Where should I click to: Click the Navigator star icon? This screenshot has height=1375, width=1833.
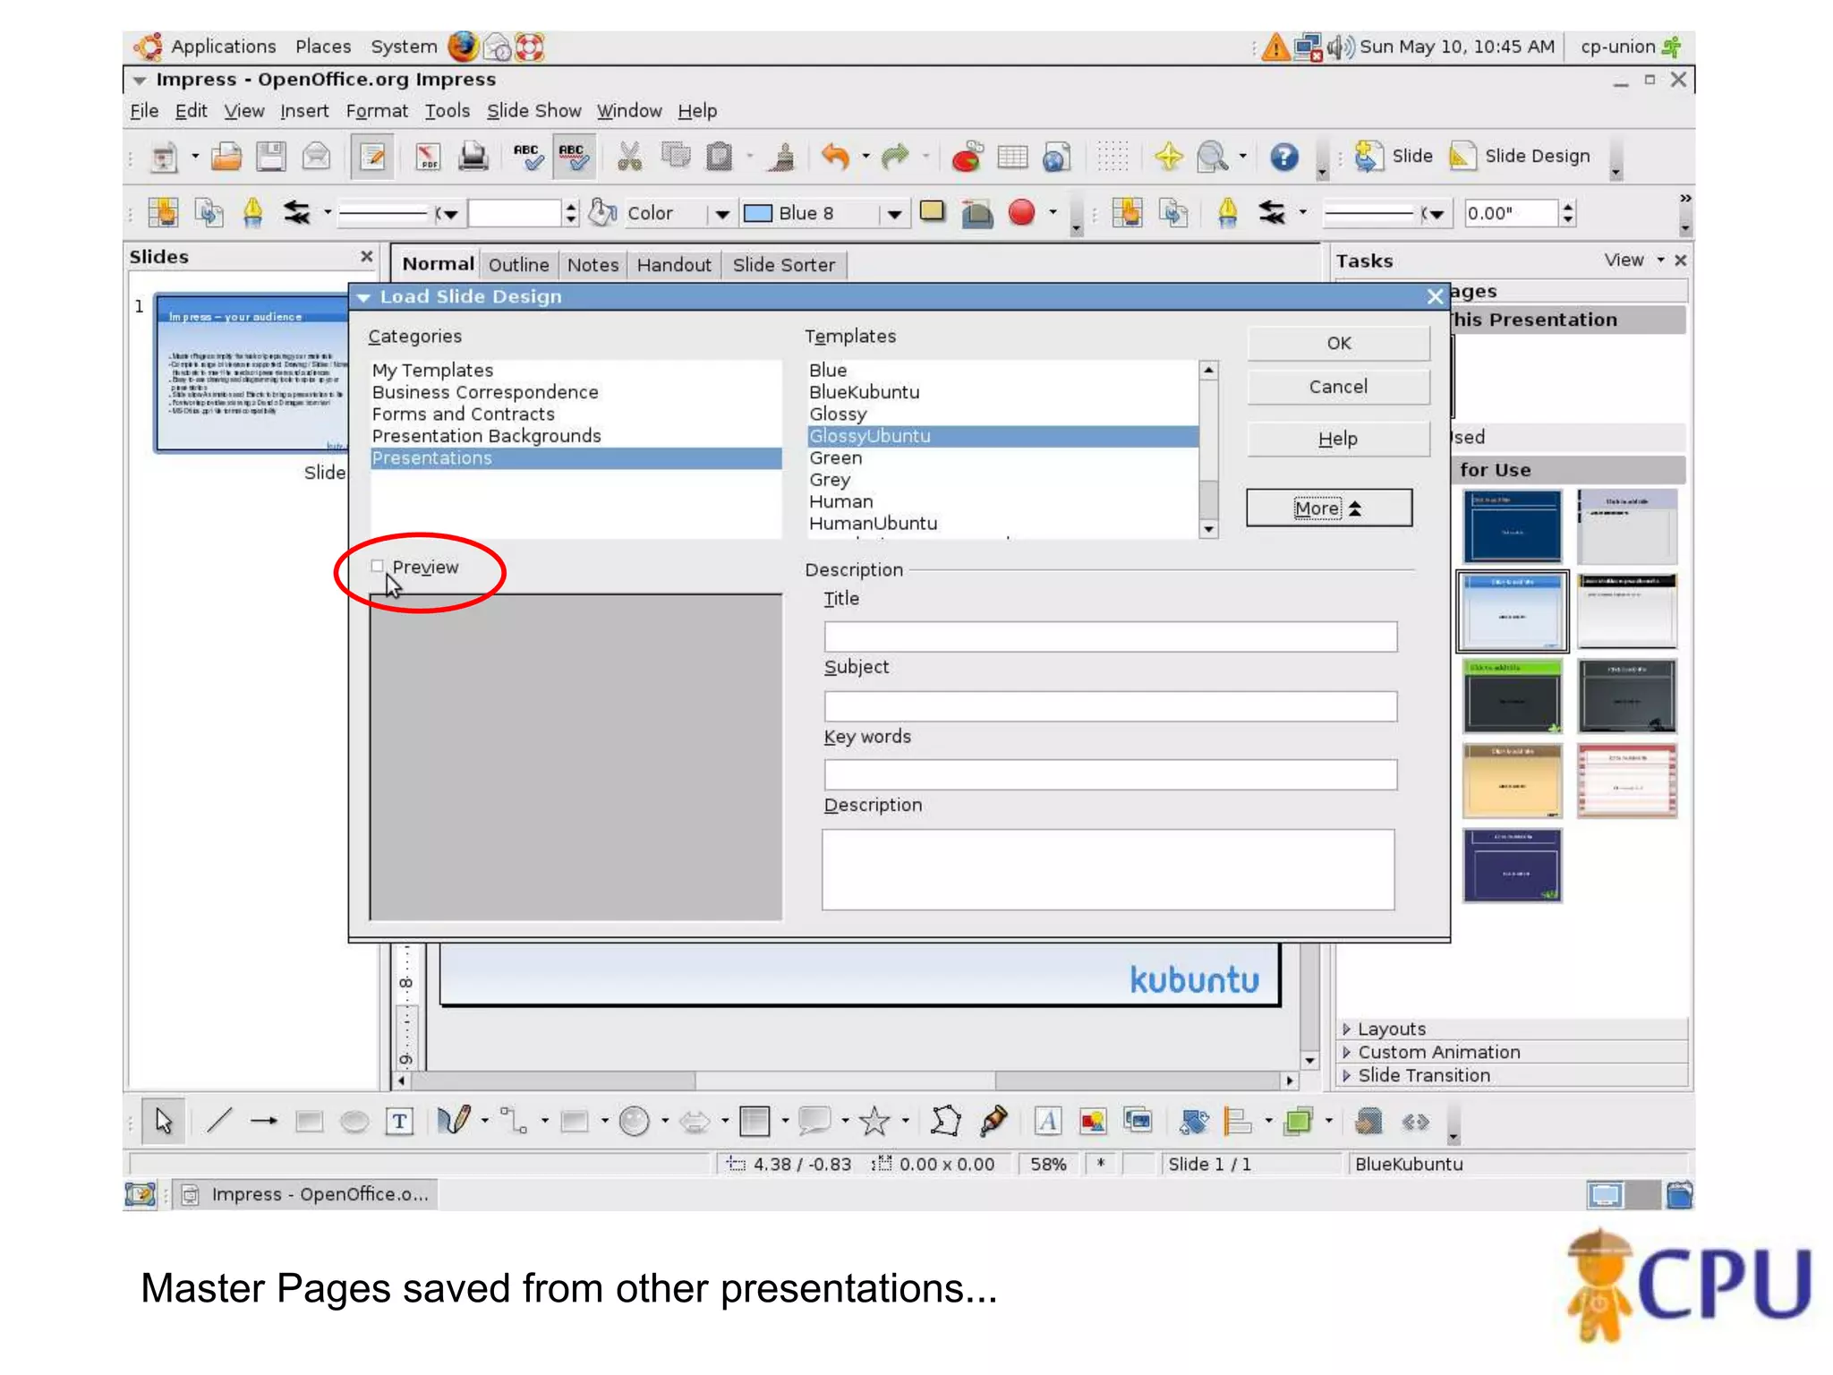(1168, 157)
